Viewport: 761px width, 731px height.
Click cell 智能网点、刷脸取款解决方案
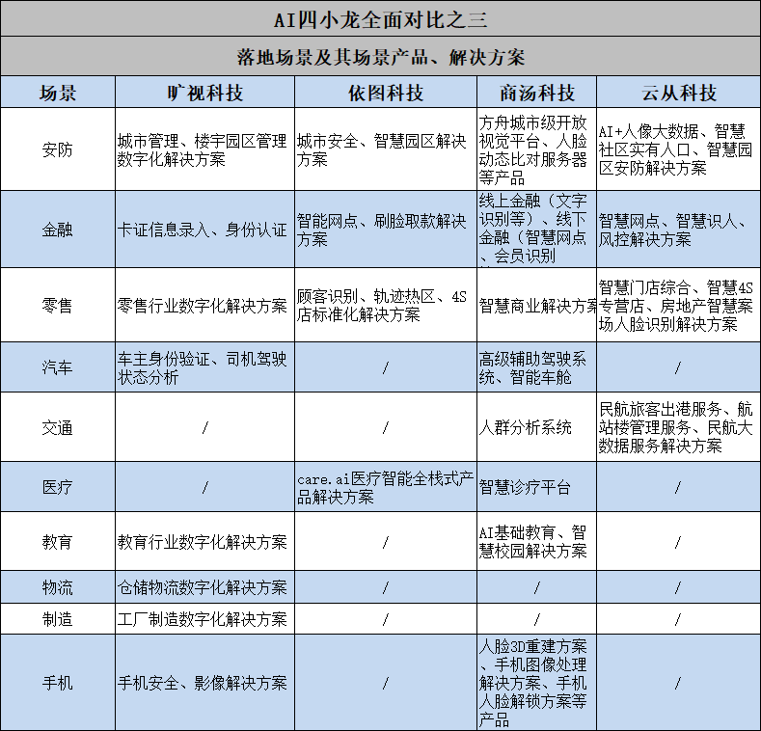(x=386, y=230)
